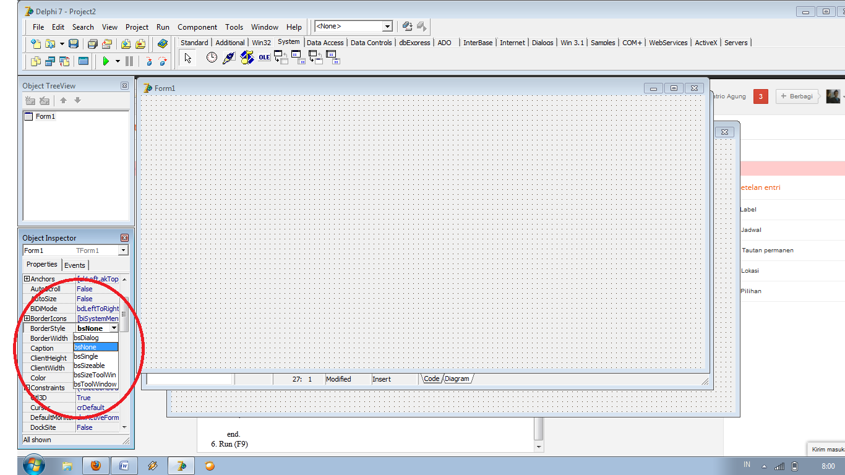
Task: Open the Run button dropdown arrow
Action: 118,61
